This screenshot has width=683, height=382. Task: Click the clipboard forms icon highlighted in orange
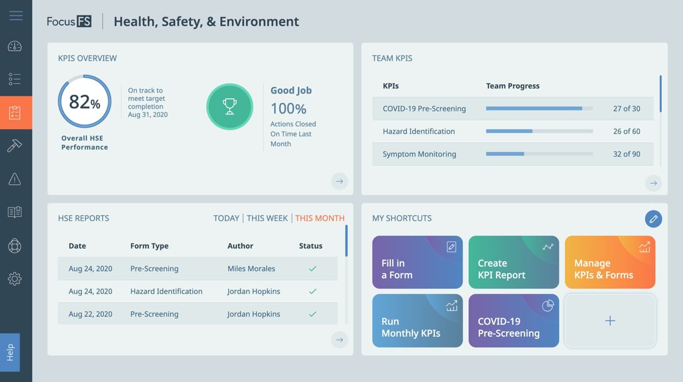15,112
